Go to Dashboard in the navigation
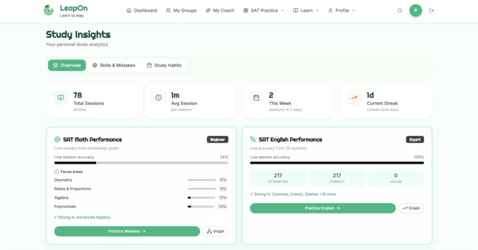478x250 pixels. click(142, 10)
